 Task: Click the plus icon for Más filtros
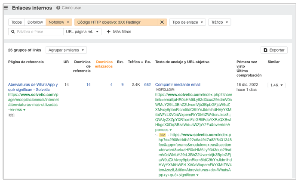click(108, 31)
